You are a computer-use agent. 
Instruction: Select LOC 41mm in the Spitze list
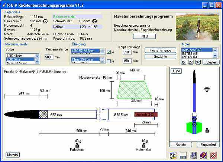[x=20, y=56]
